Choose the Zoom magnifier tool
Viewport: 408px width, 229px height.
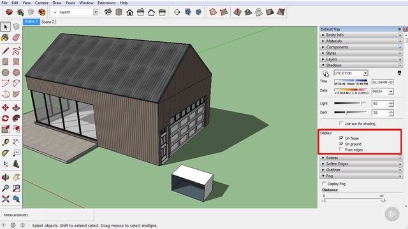[5, 188]
